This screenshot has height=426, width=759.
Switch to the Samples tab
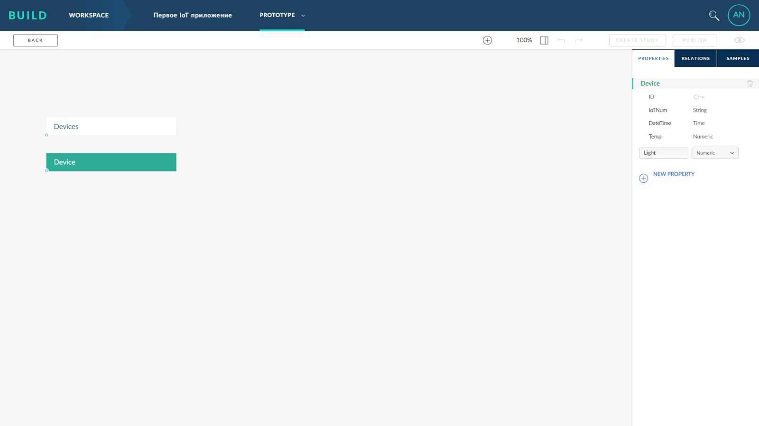[737, 58]
